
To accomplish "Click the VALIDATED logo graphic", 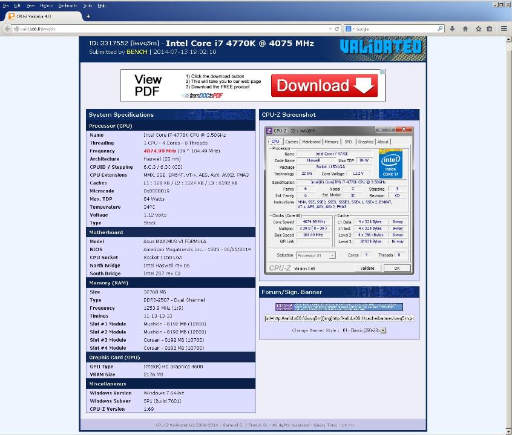I will [x=381, y=47].
